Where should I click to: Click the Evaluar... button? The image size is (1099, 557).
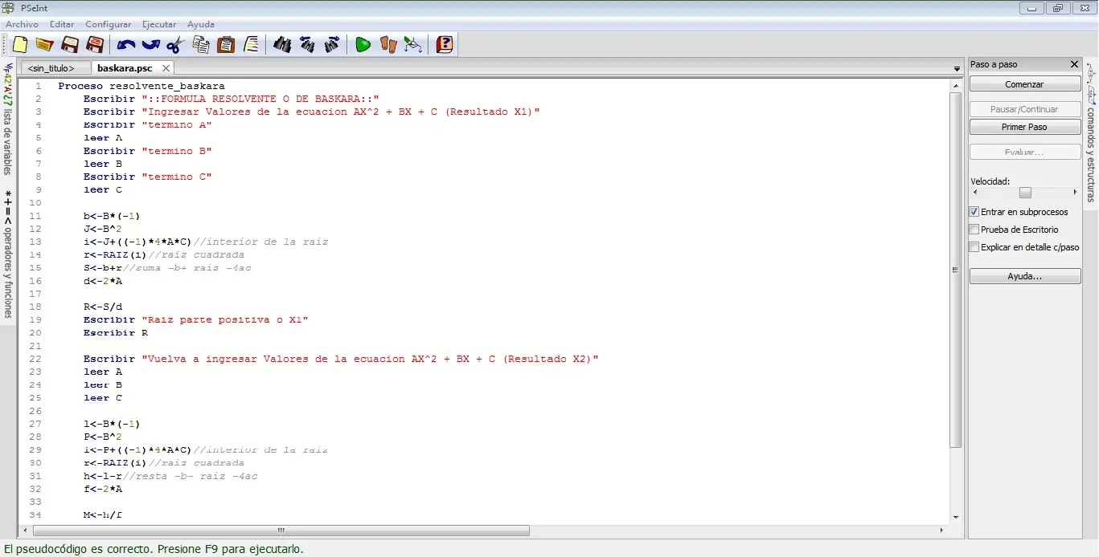(x=1025, y=152)
